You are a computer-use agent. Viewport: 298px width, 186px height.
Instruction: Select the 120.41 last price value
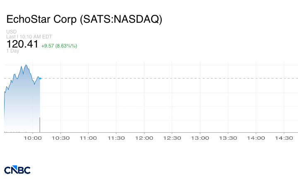click(x=22, y=44)
